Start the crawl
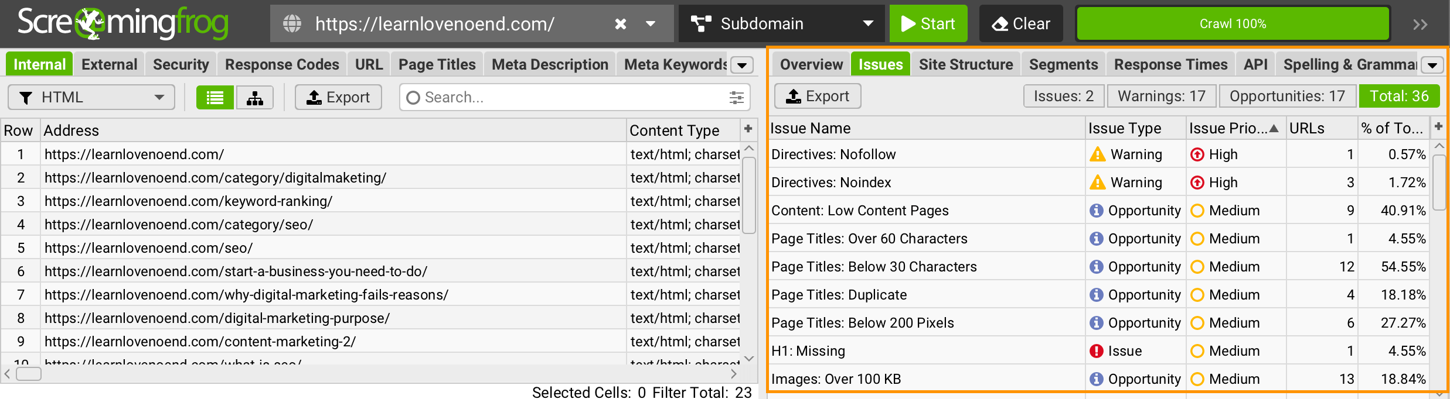The width and height of the screenshot is (1450, 399). tap(928, 23)
